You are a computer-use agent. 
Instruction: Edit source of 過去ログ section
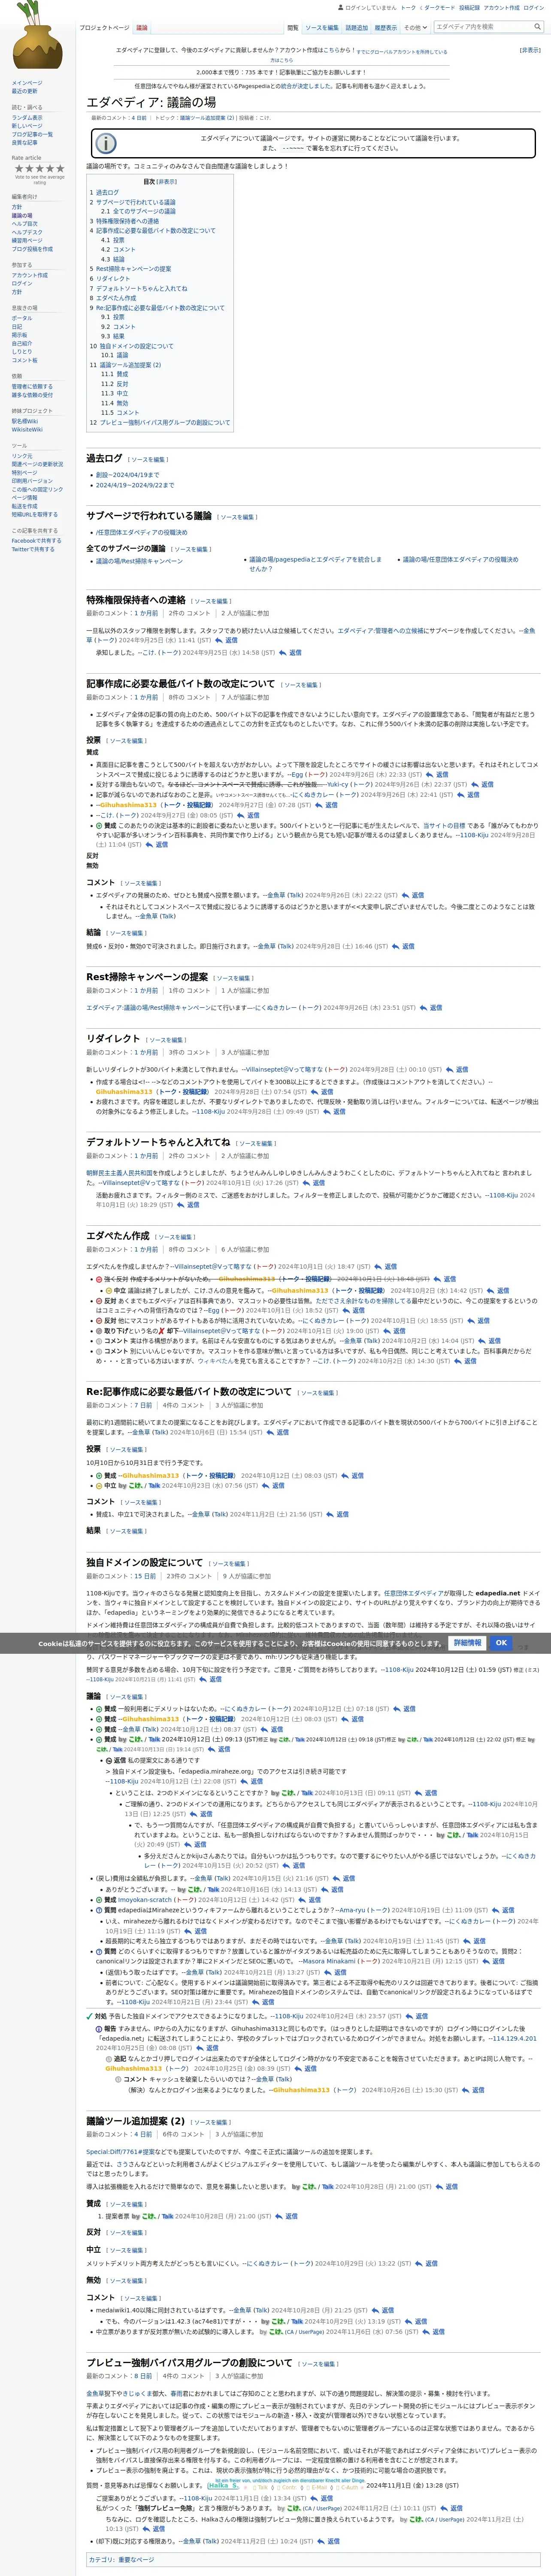pos(147,460)
